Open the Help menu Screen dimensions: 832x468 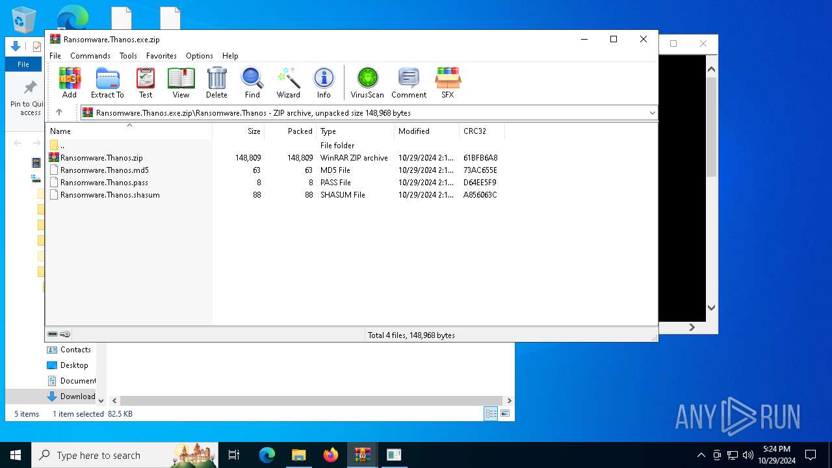click(x=230, y=56)
